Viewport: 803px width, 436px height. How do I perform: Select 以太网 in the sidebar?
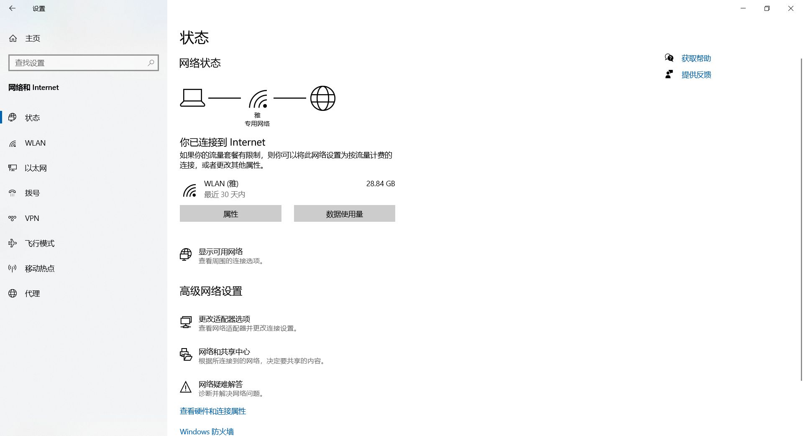click(36, 168)
